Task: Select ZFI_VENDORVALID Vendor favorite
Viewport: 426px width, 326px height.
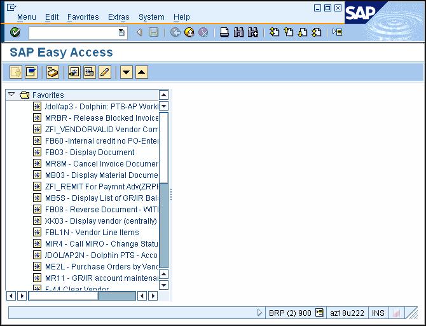Action: (x=102, y=130)
